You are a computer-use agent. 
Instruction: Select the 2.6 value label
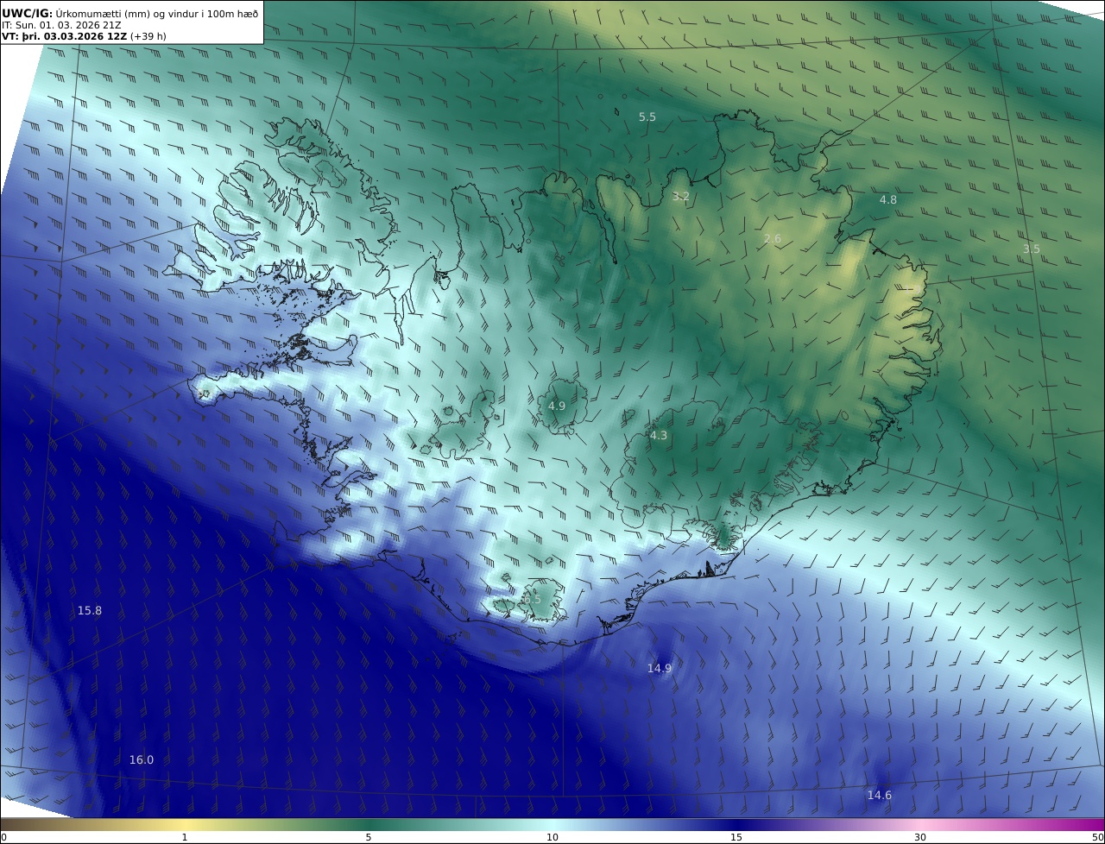click(773, 238)
